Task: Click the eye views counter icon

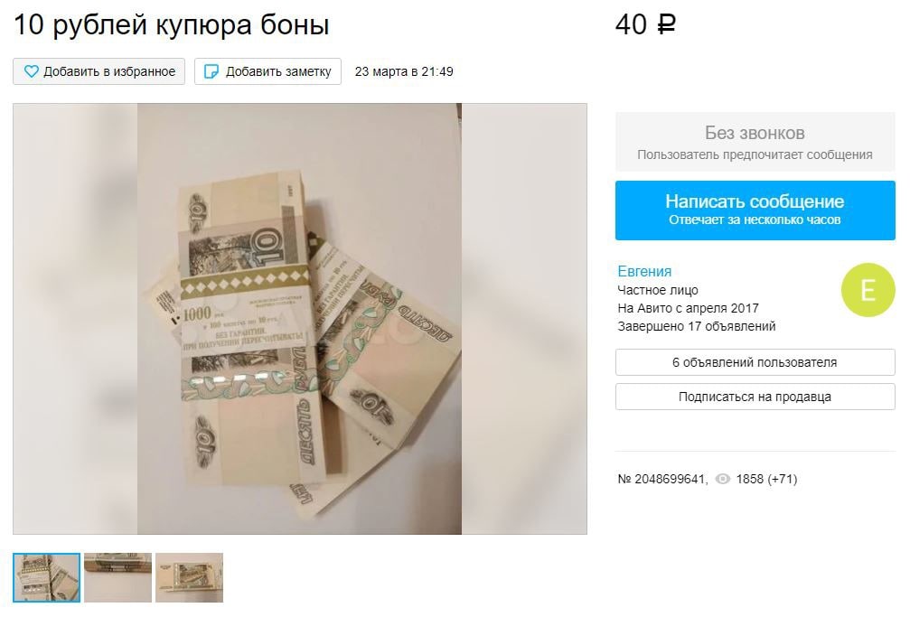Action: (723, 479)
